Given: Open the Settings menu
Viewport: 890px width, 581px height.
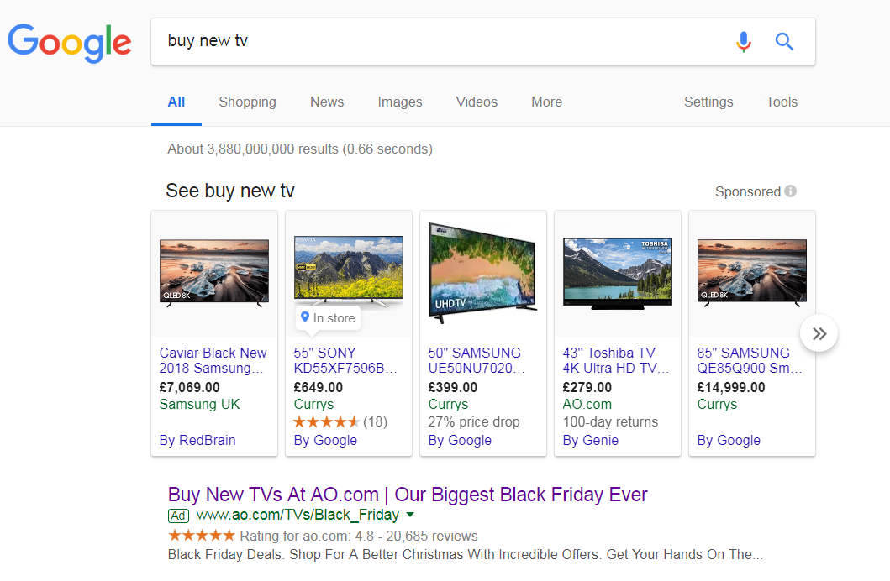Looking at the screenshot, I should 708,102.
